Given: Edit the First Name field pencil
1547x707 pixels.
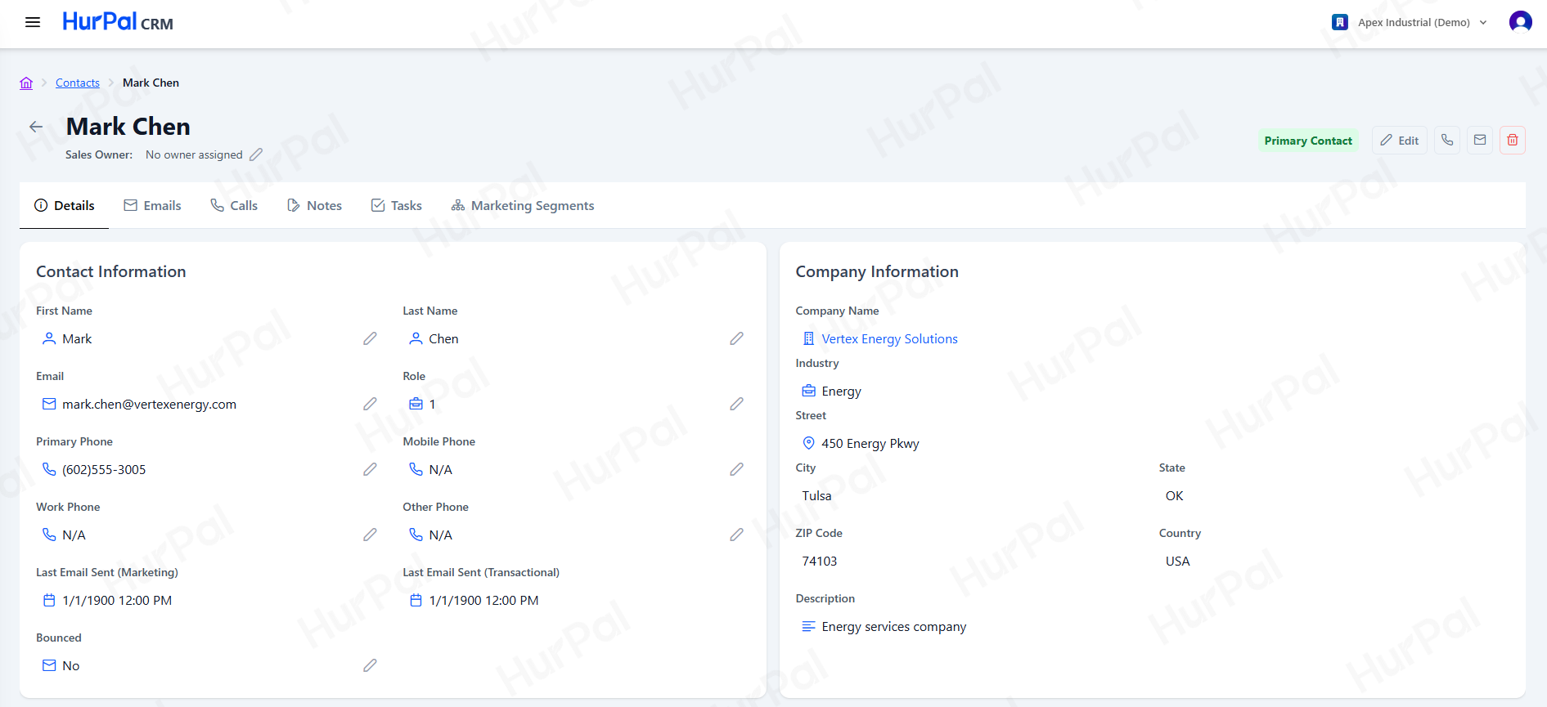Looking at the screenshot, I should click(x=370, y=338).
